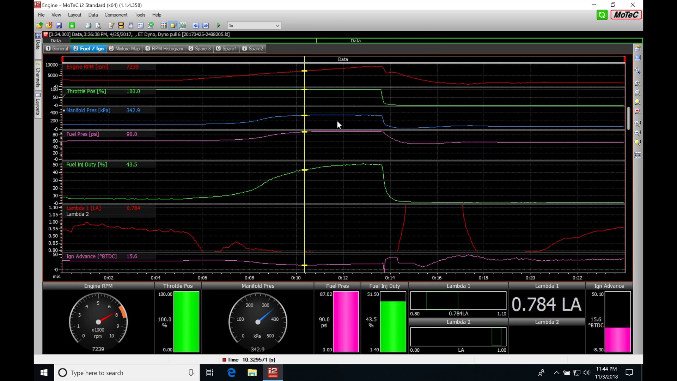Save the current workspace
This screenshot has height=381, width=677.
coord(59,25)
